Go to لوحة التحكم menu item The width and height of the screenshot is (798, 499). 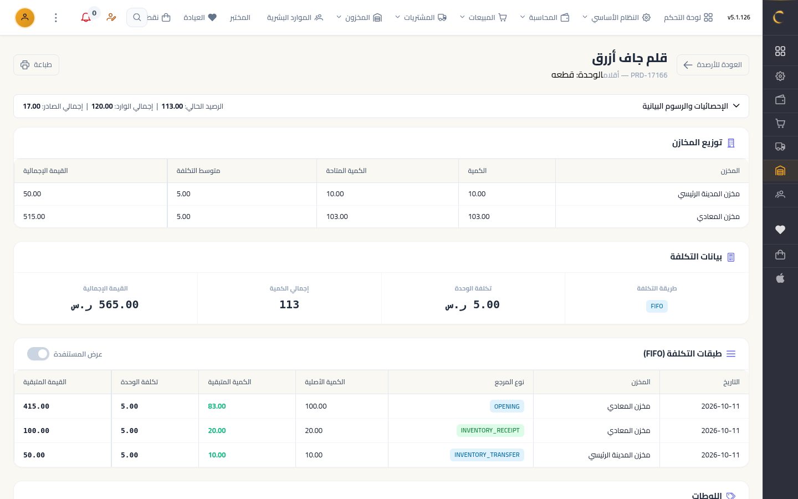coord(688,18)
